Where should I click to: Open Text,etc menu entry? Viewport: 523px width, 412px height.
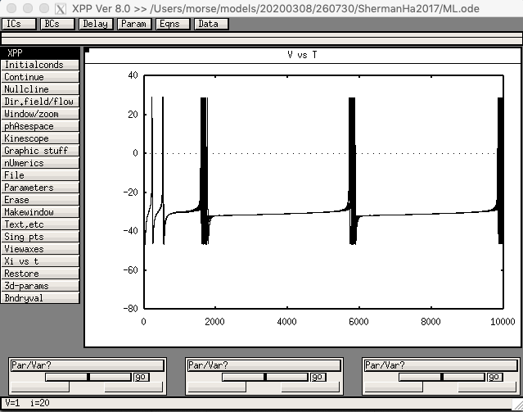pyautogui.click(x=40, y=224)
